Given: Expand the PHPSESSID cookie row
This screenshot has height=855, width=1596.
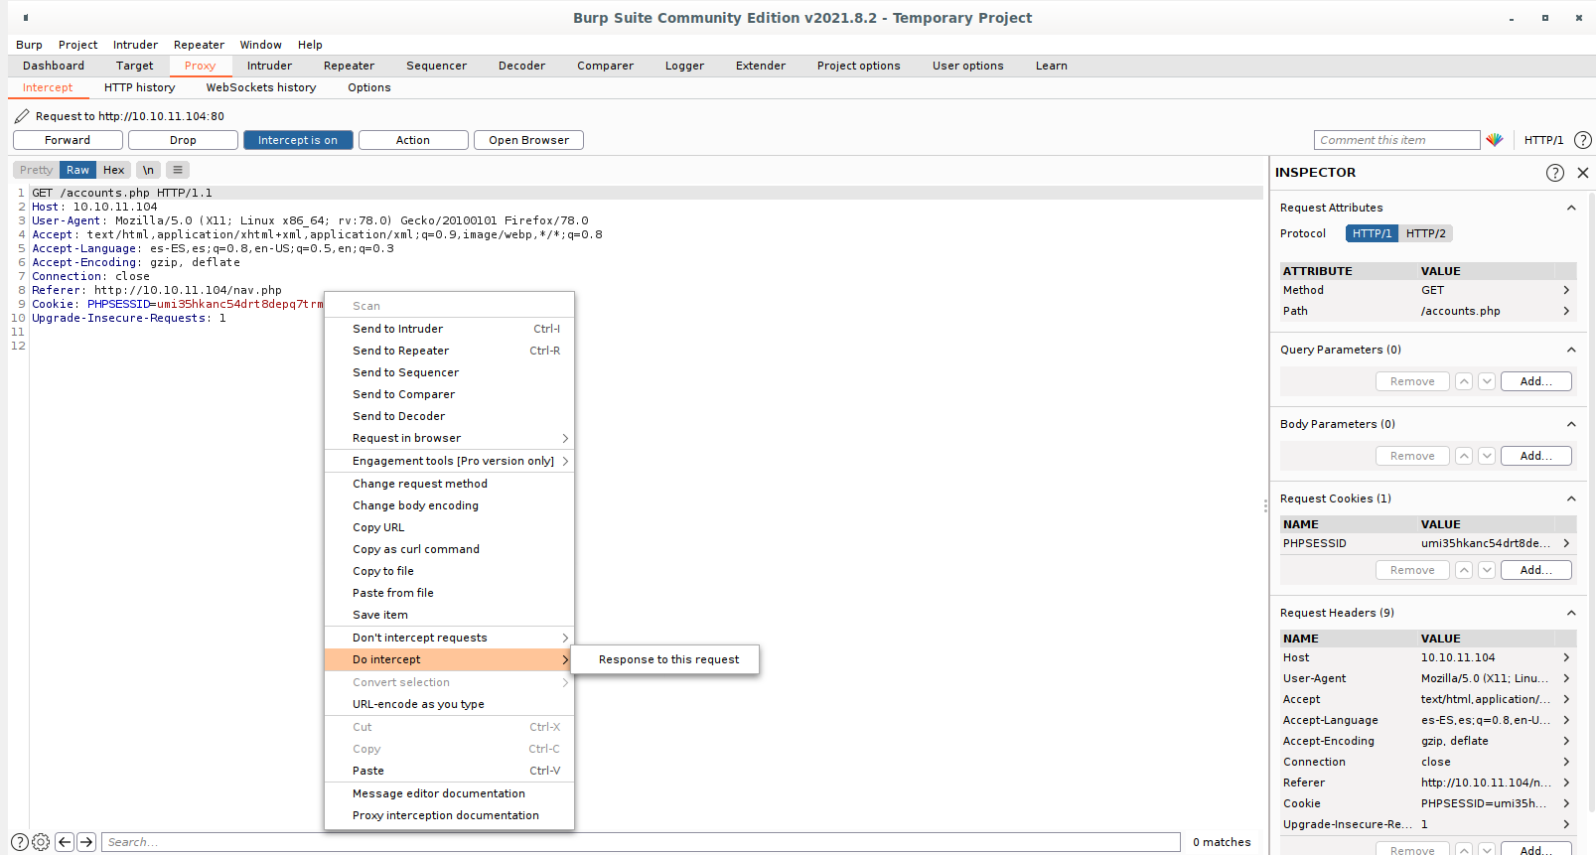Looking at the screenshot, I should pyautogui.click(x=1566, y=543).
